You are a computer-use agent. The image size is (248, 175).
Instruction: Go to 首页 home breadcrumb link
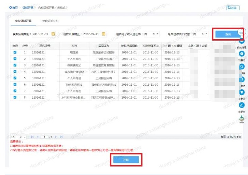(x=15, y=8)
